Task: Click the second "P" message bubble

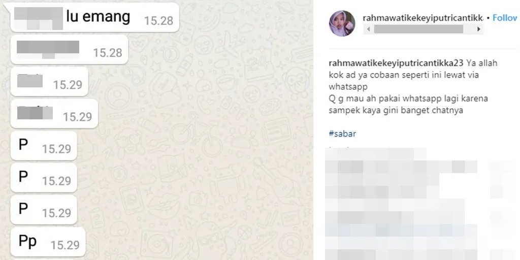Action: [x=44, y=178]
